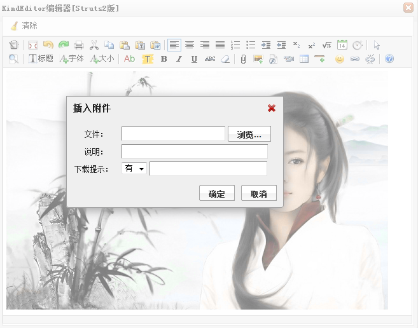Image resolution: width=418 pixels, height=328 pixels.
Task: Click the select-all cursor icon
Action: 377,44
